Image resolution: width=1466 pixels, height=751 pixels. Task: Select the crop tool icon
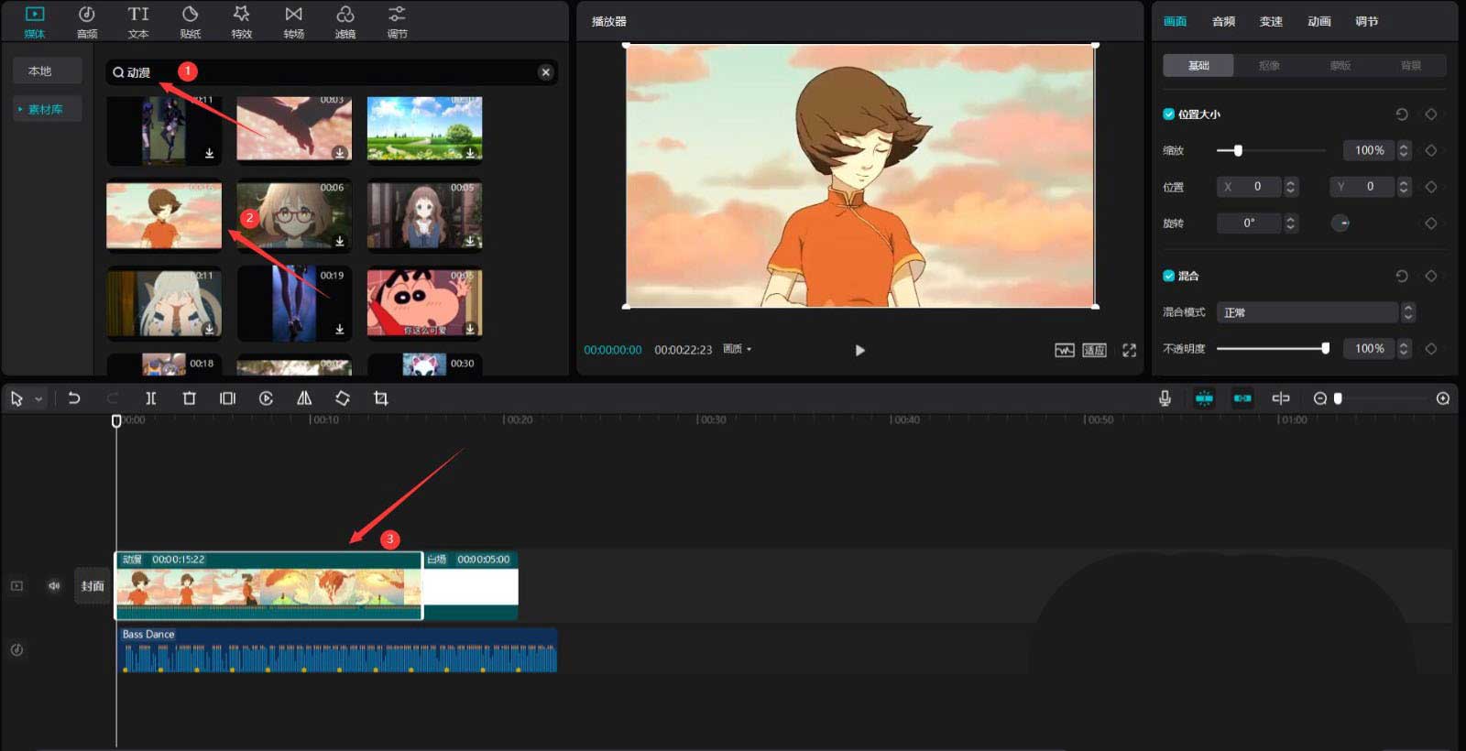(x=381, y=398)
